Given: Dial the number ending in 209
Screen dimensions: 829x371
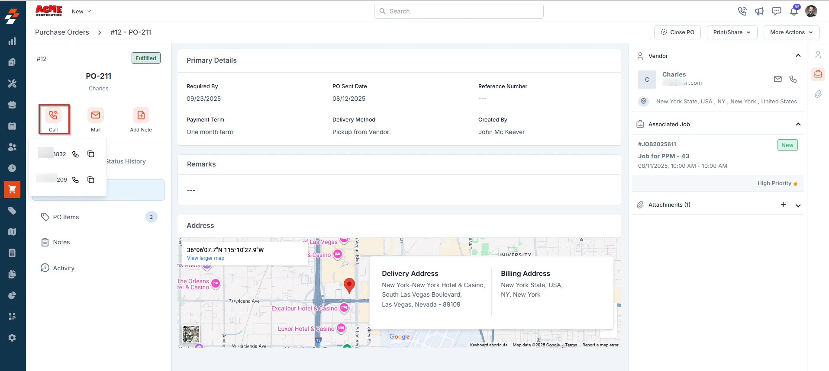Looking at the screenshot, I should pos(76,180).
